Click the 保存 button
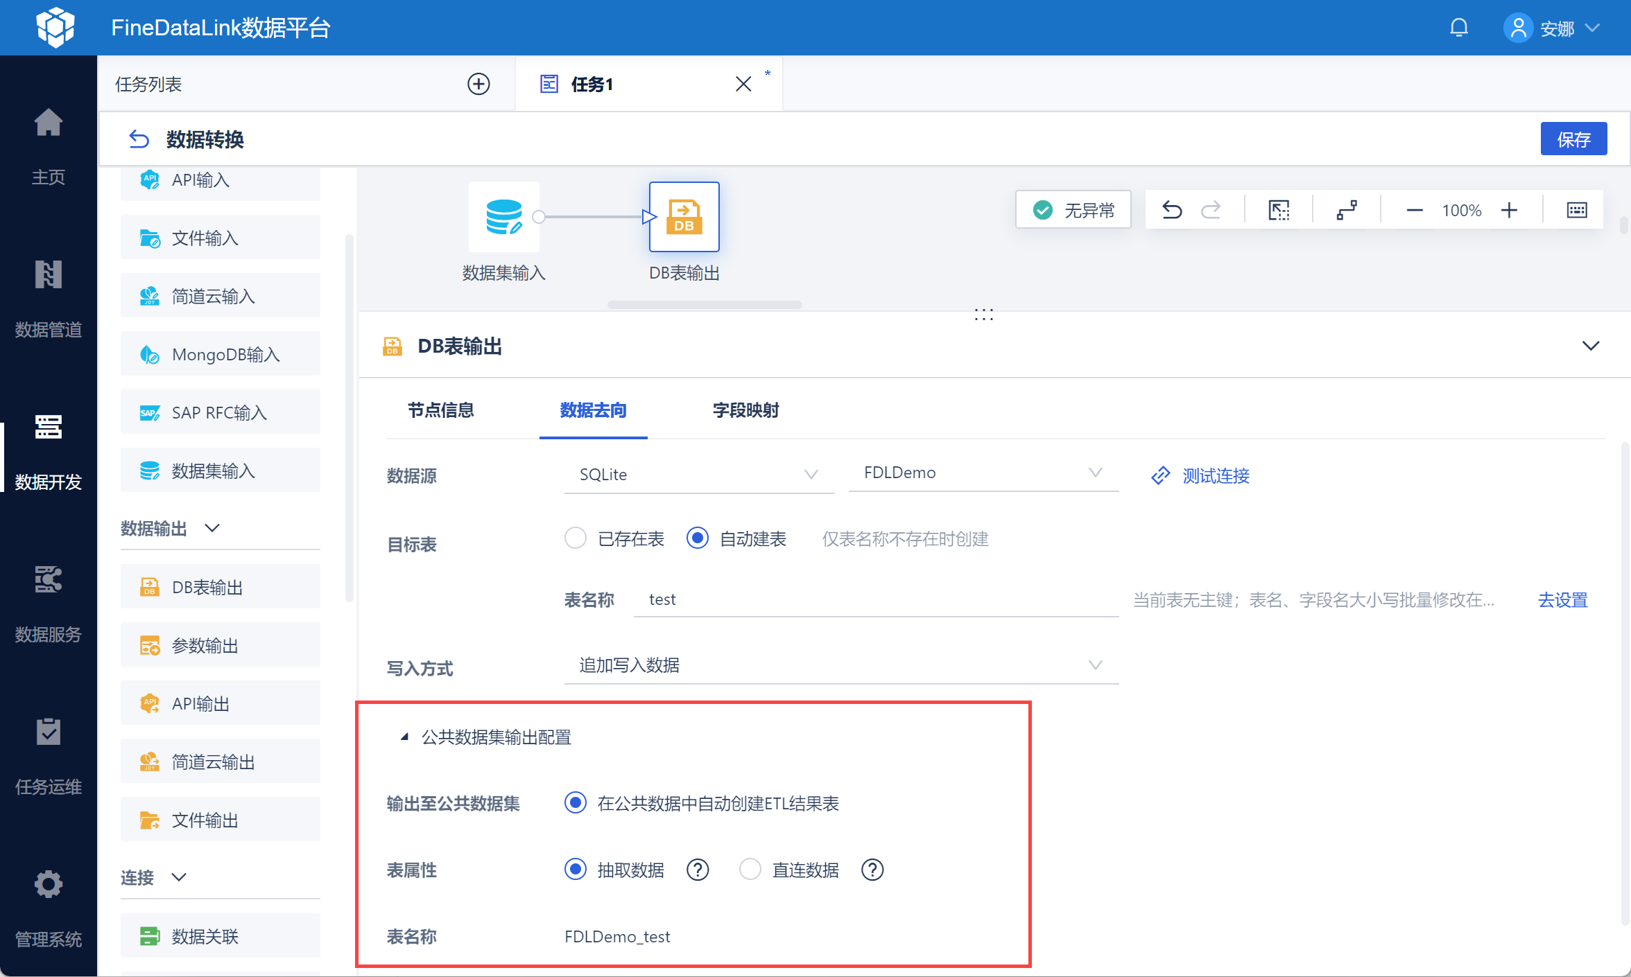 (1573, 139)
